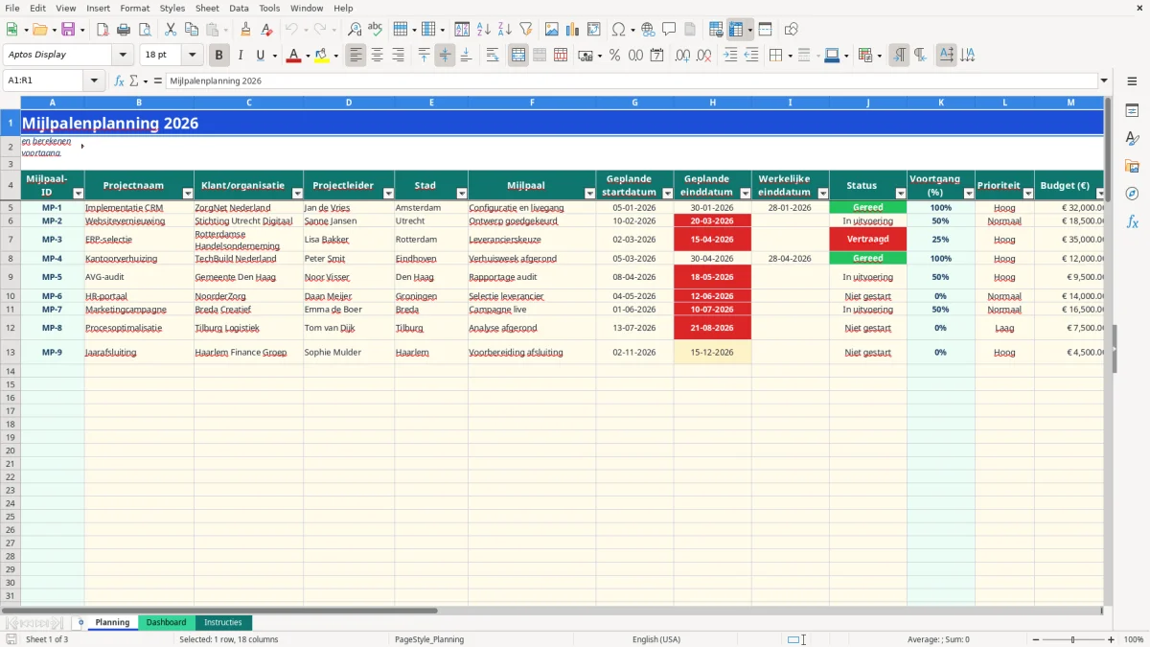The height and width of the screenshot is (647, 1150).
Task: Toggle Merge and Center Cells
Action: [x=518, y=56]
